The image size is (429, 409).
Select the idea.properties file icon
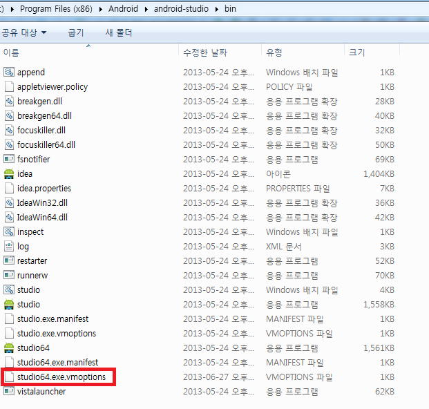click(9, 188)
